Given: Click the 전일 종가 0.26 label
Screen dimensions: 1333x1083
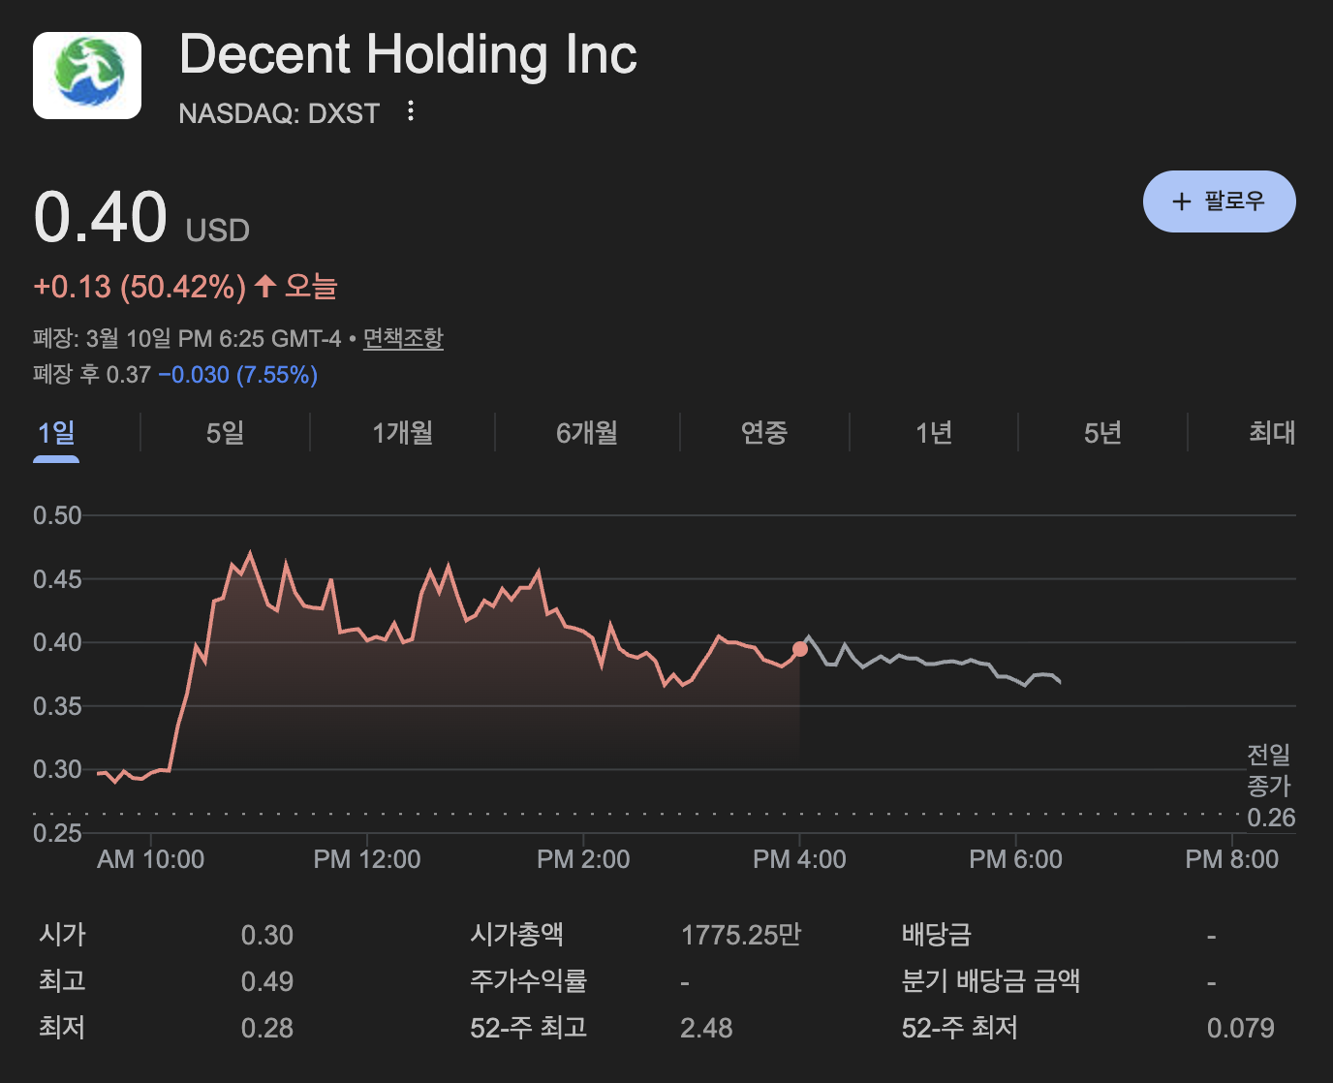Looking at the screenshot, I should point(1270,786).
